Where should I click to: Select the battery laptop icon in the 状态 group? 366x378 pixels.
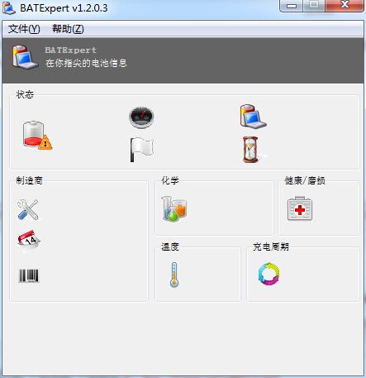point(253,117)
